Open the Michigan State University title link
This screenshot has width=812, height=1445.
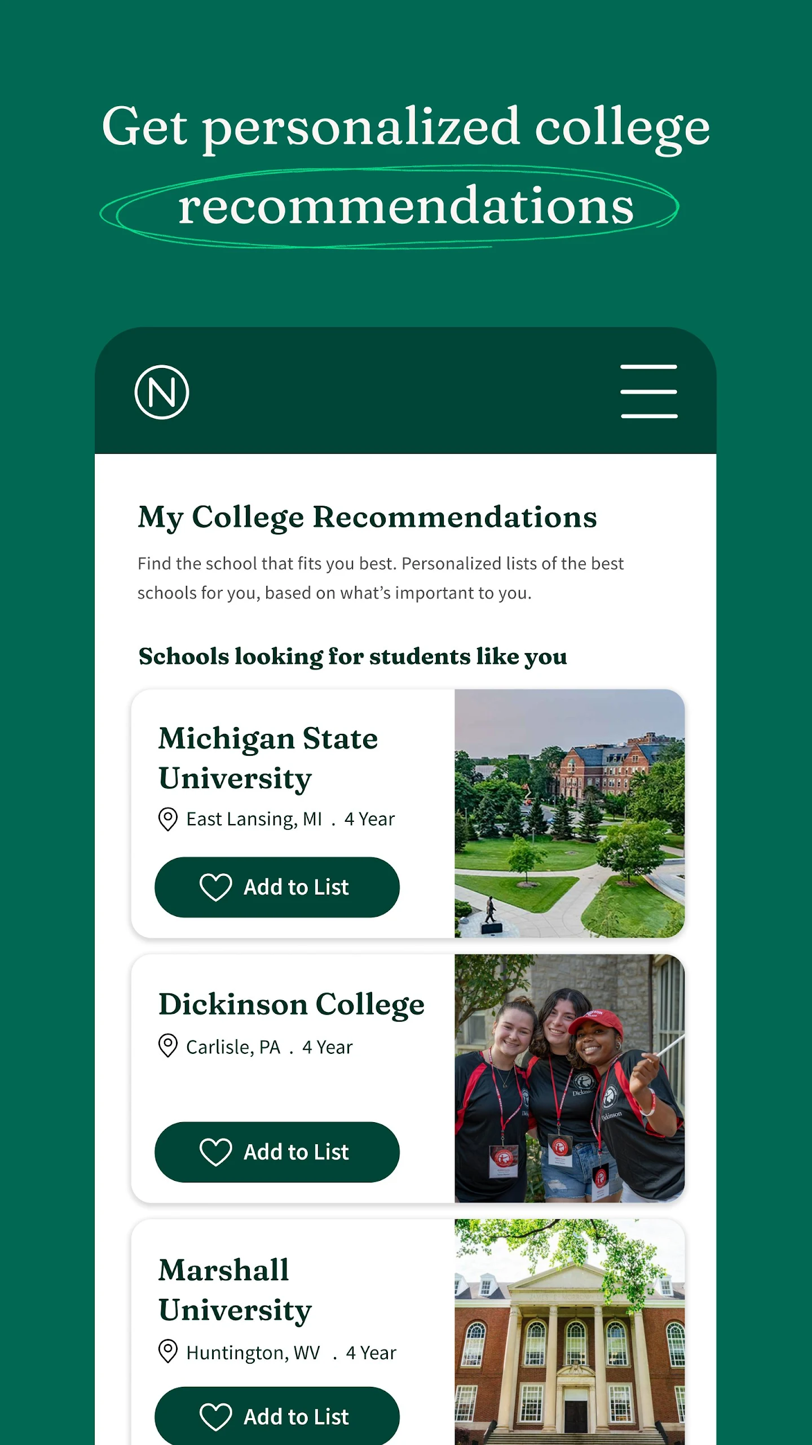(268, 758)
